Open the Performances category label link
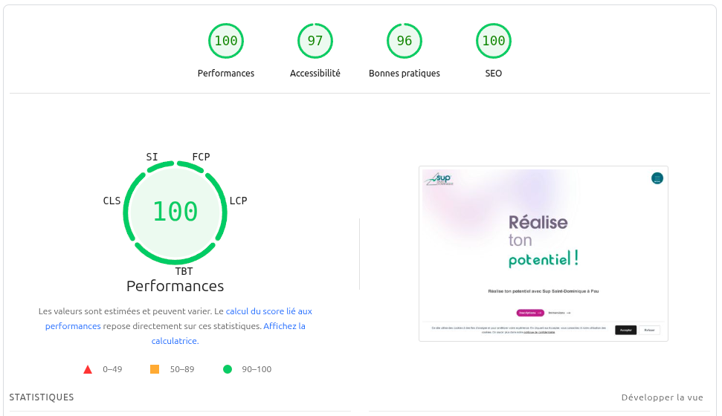 225,73
